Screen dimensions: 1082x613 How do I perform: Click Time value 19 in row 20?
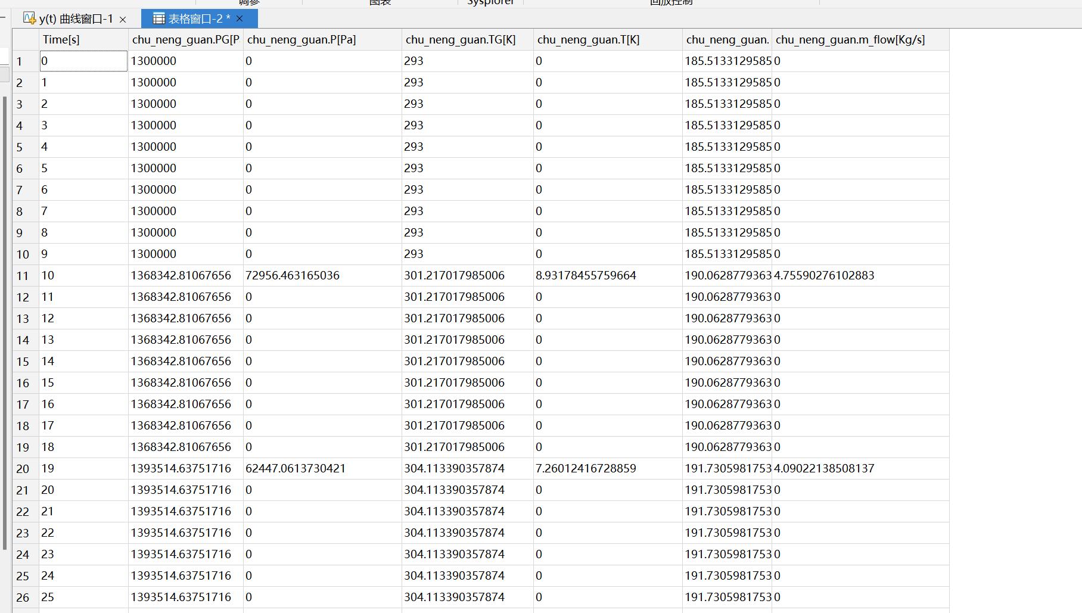[84, 468]
